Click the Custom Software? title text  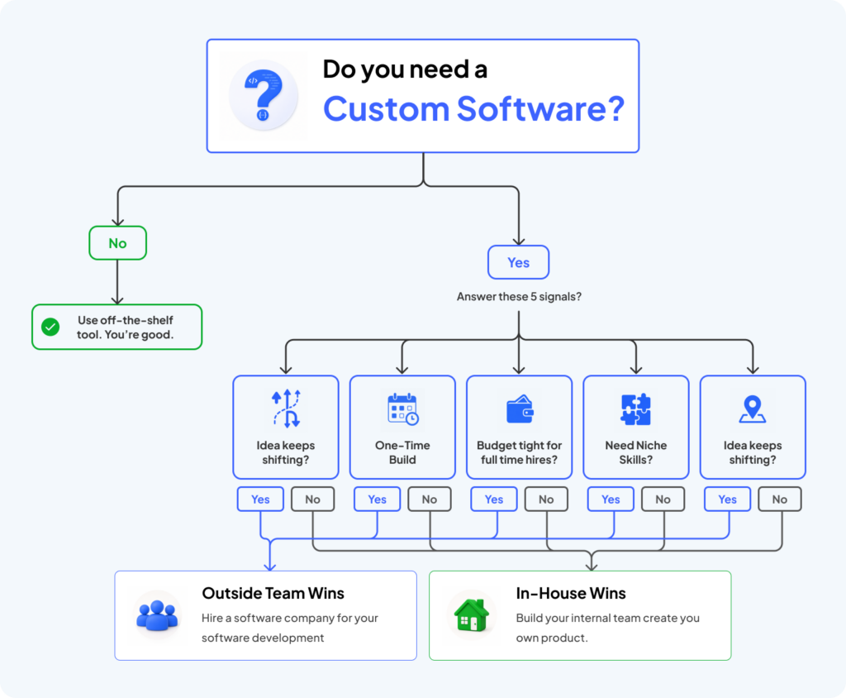[x=473, y=108]
